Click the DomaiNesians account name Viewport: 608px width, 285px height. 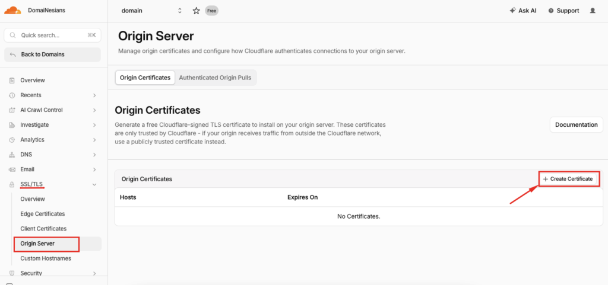pos(46,11)
